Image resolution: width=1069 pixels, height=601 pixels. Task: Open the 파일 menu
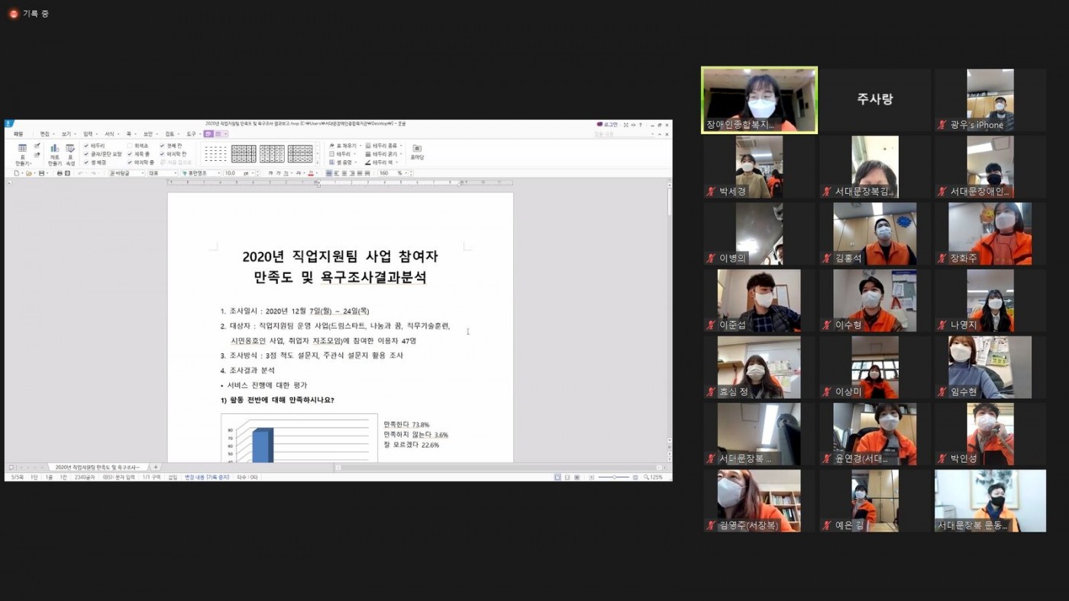(x=18, y=134)
